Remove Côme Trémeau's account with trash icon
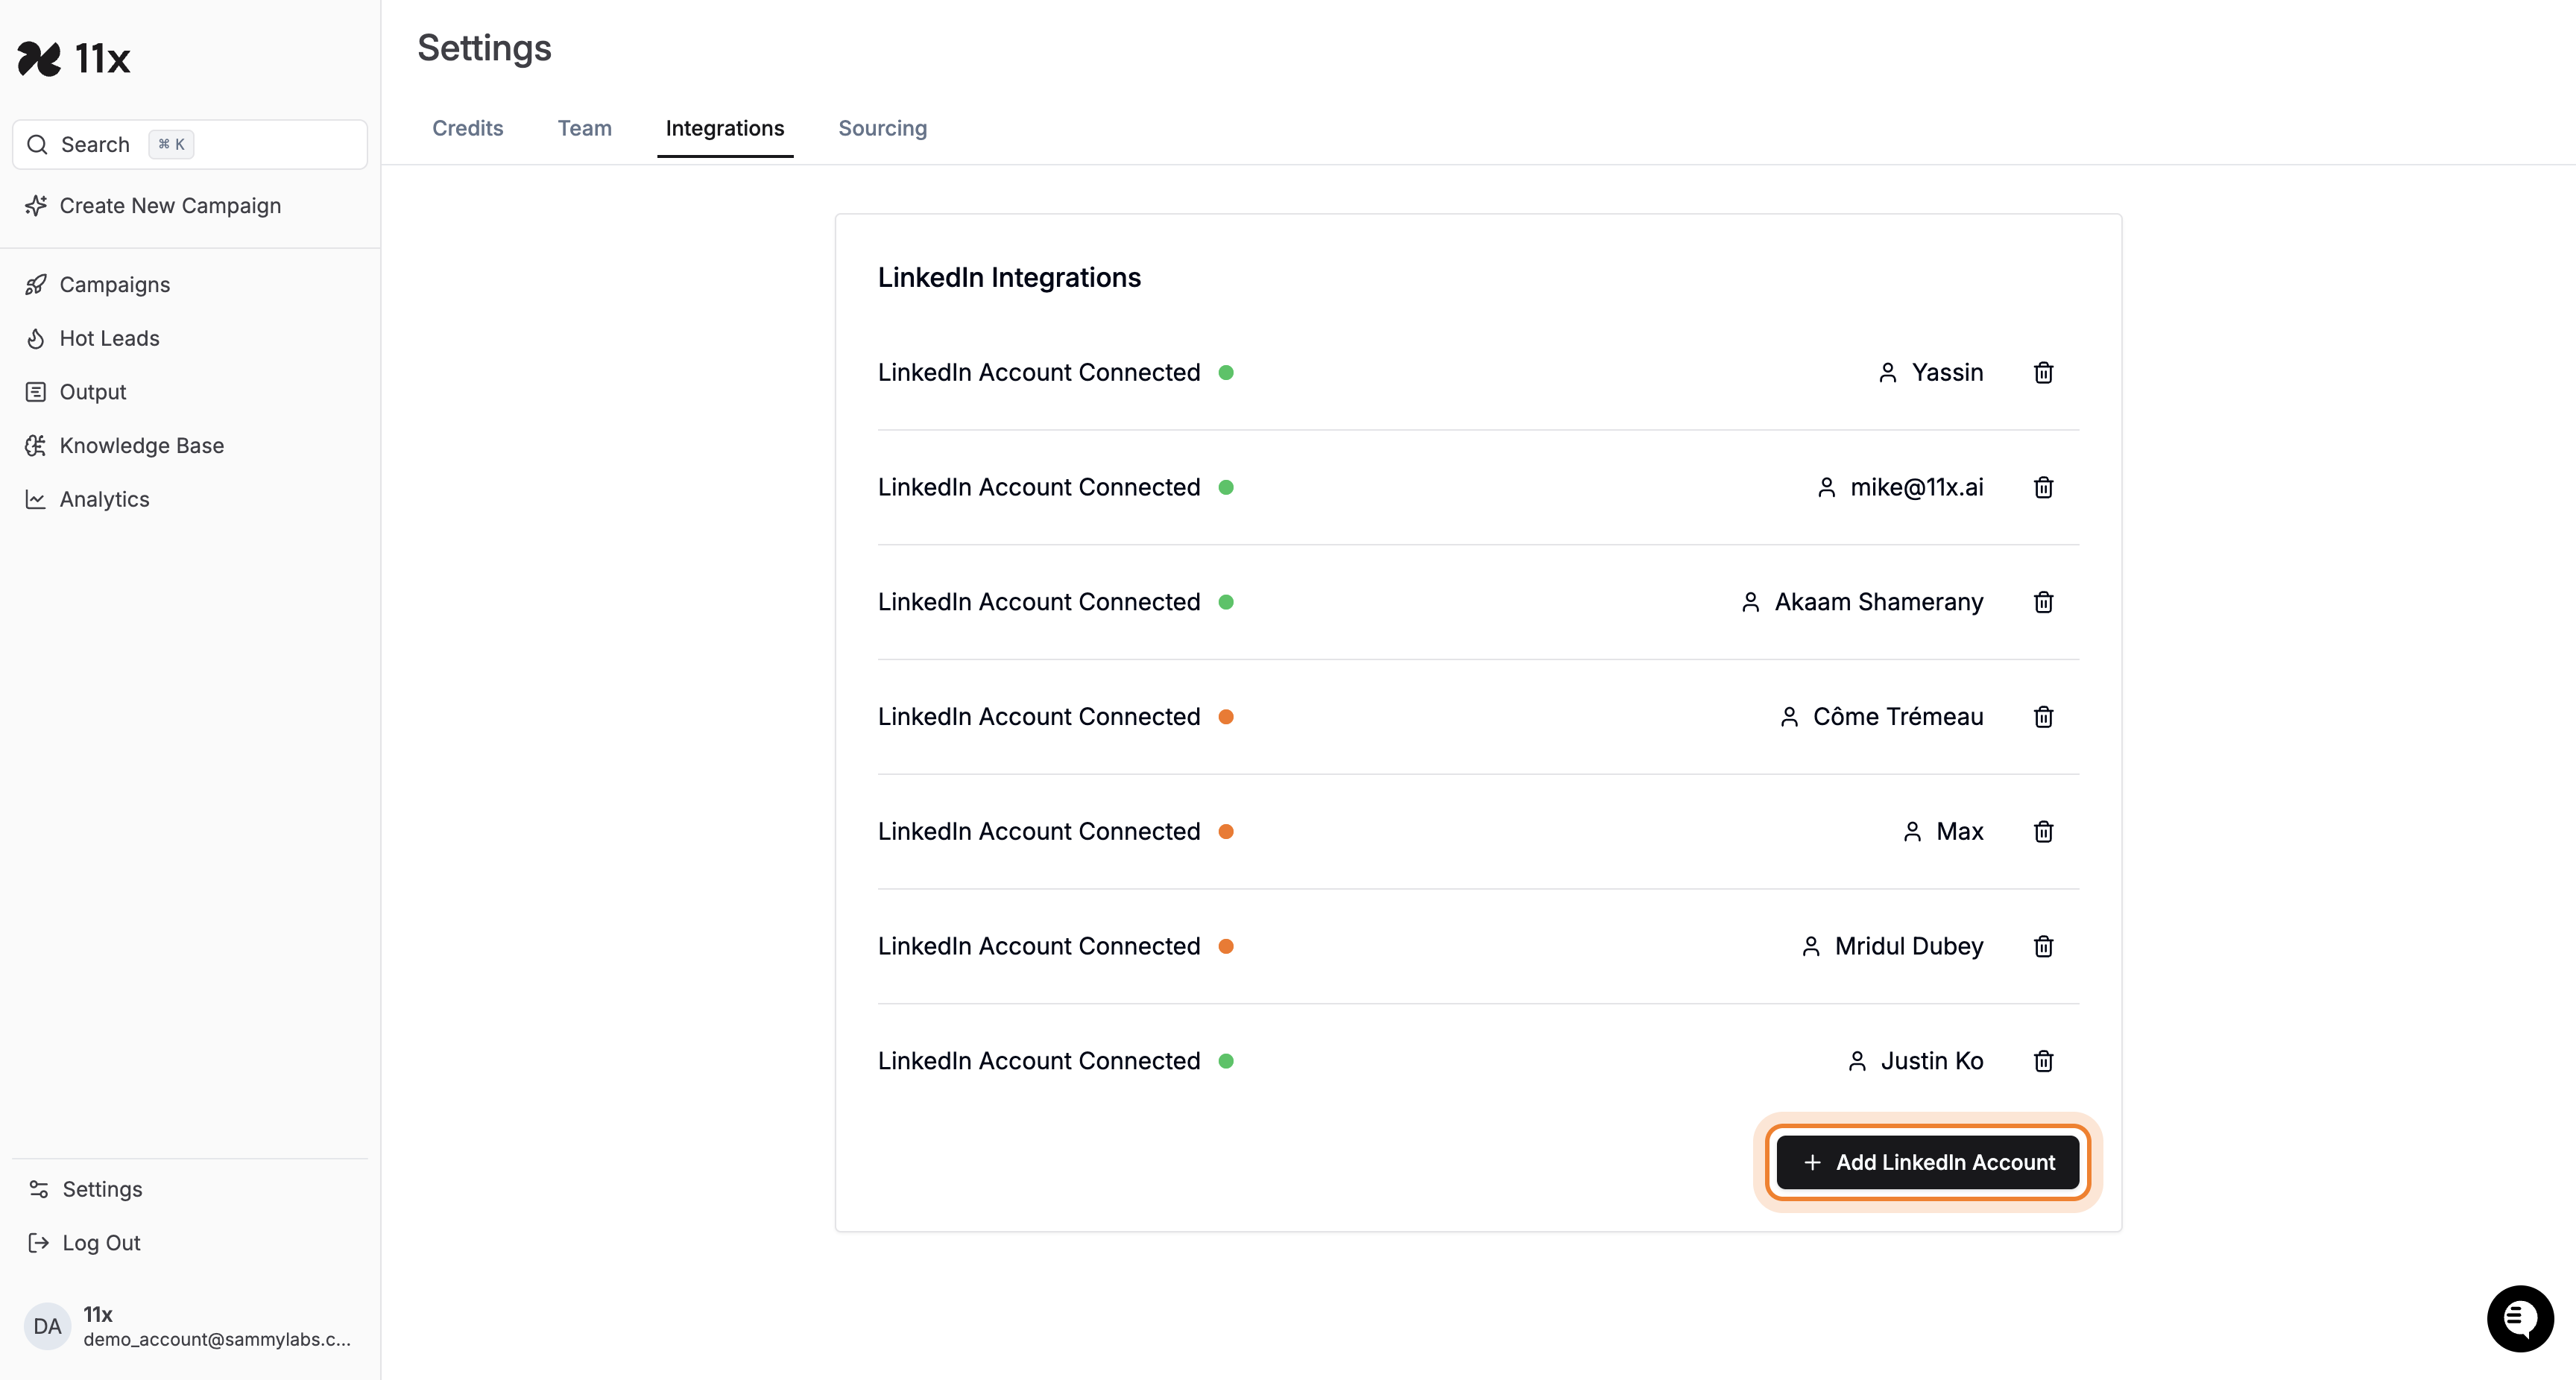Viewport: 2576px width, 1380px height. point(2044,717)
